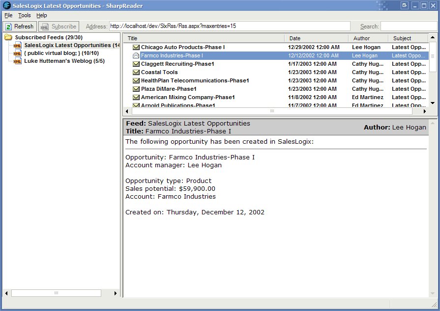Open the Coastal Tools item

pos(159,72)
